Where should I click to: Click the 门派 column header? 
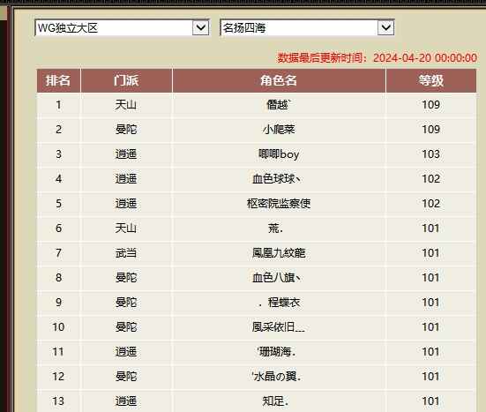(126, 80)
